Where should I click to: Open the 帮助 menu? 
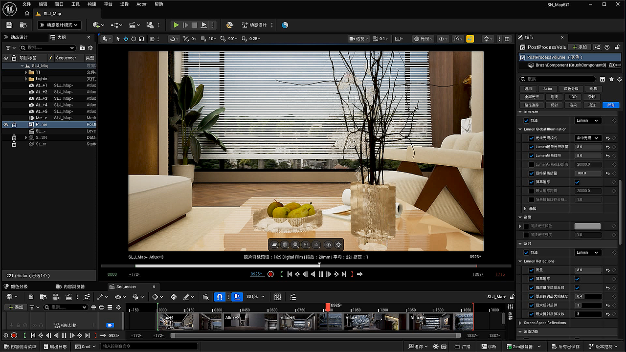[x=159, y=4]
